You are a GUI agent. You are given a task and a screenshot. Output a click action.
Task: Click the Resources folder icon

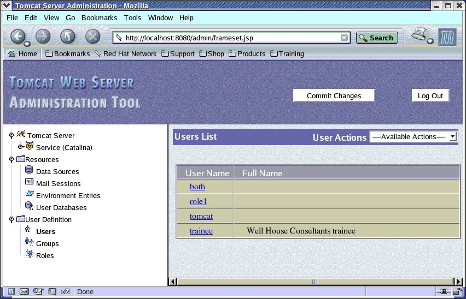20,159
